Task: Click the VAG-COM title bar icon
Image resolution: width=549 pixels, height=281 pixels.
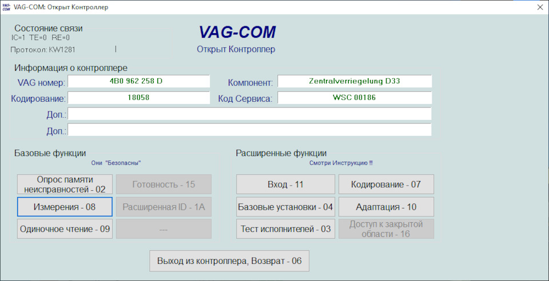Action: tap(6, 7)
